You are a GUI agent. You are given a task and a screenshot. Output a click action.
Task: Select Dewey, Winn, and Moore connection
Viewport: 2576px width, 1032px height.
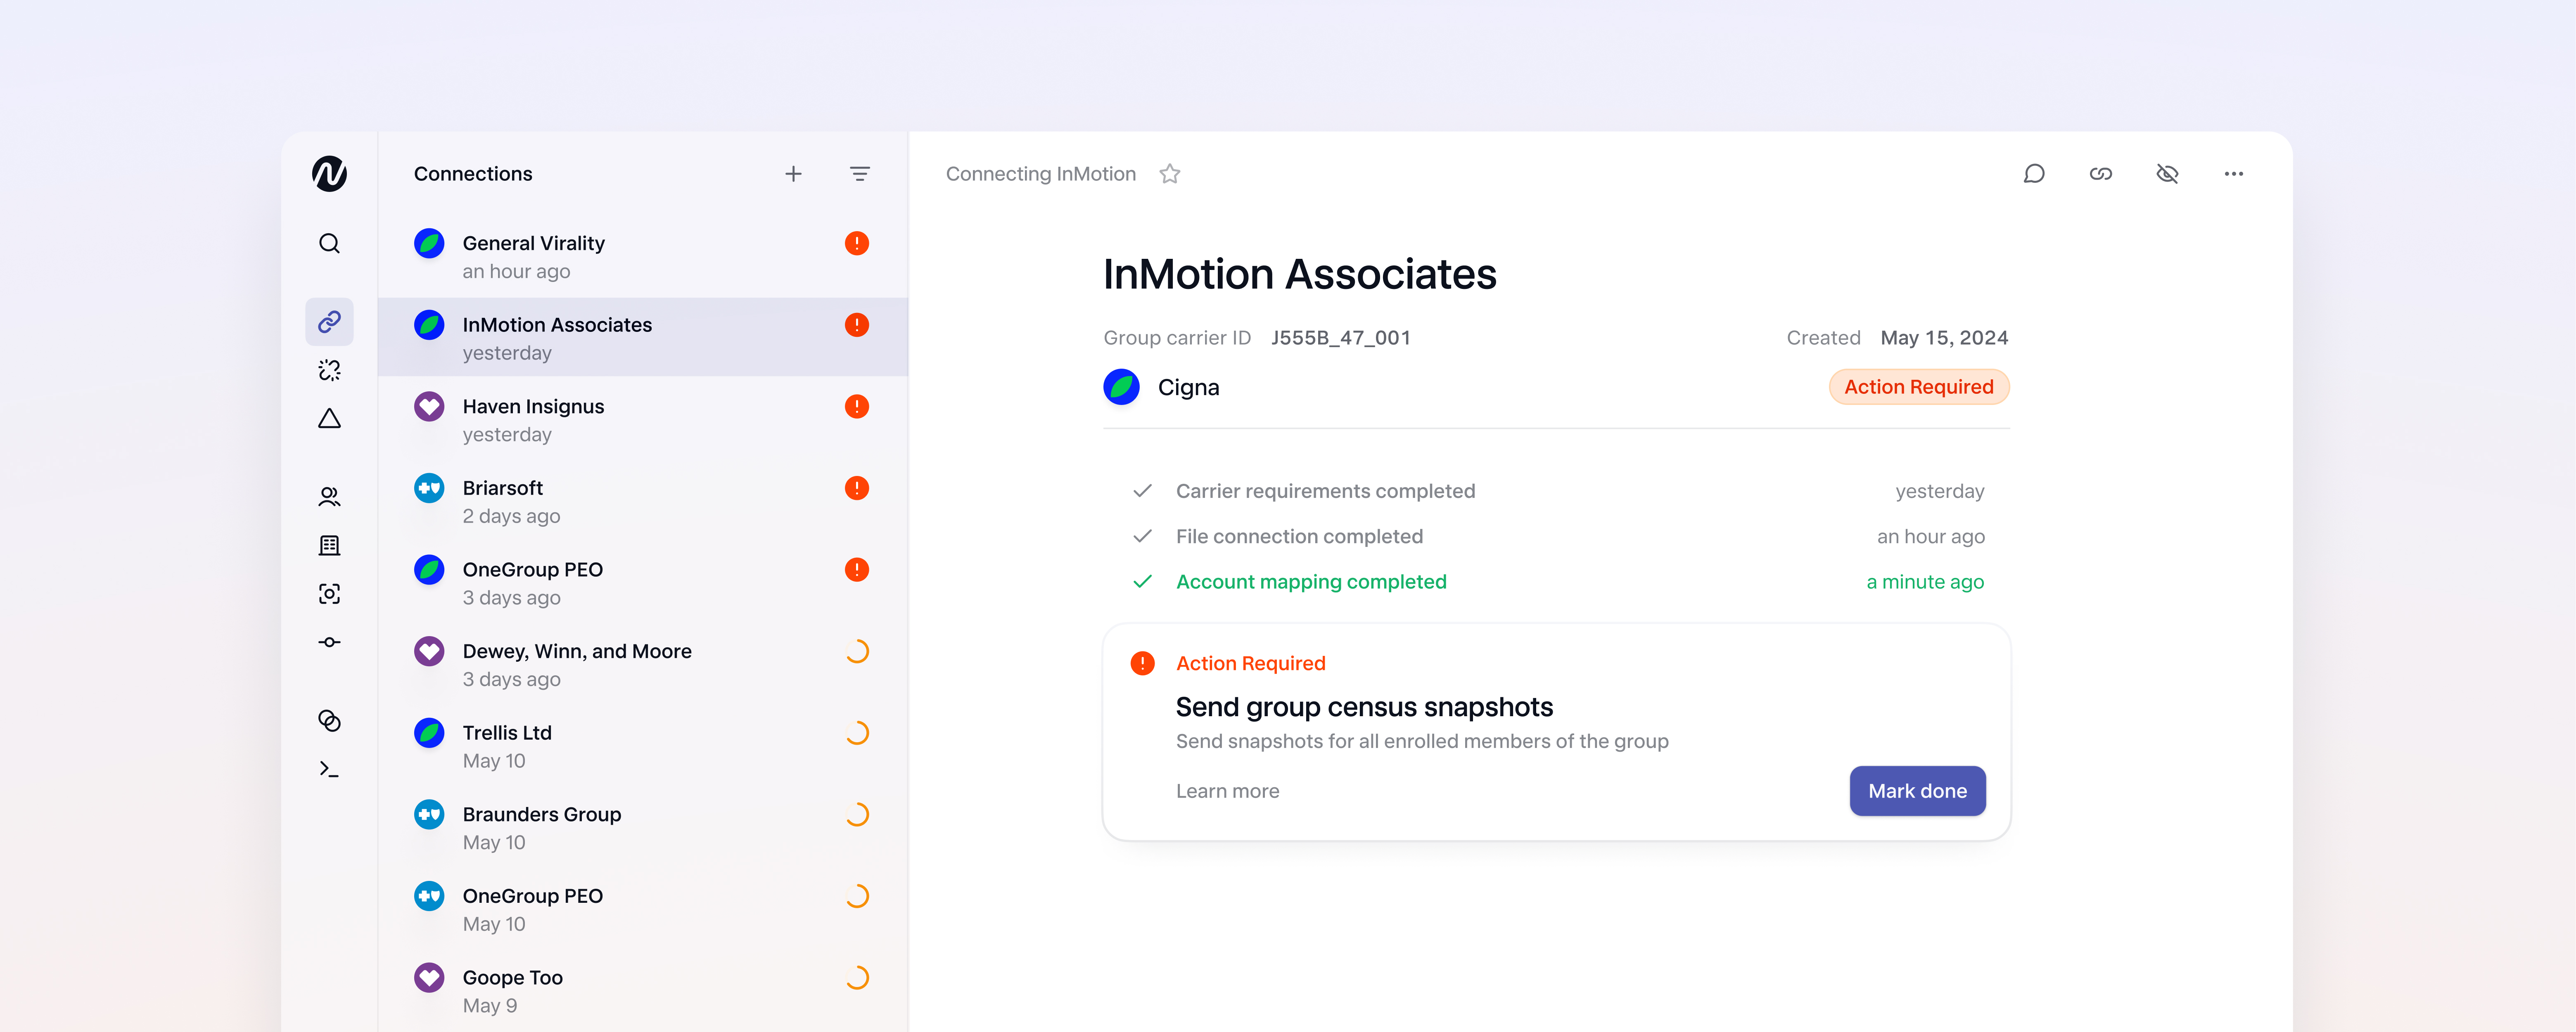(x=643, y=665)
